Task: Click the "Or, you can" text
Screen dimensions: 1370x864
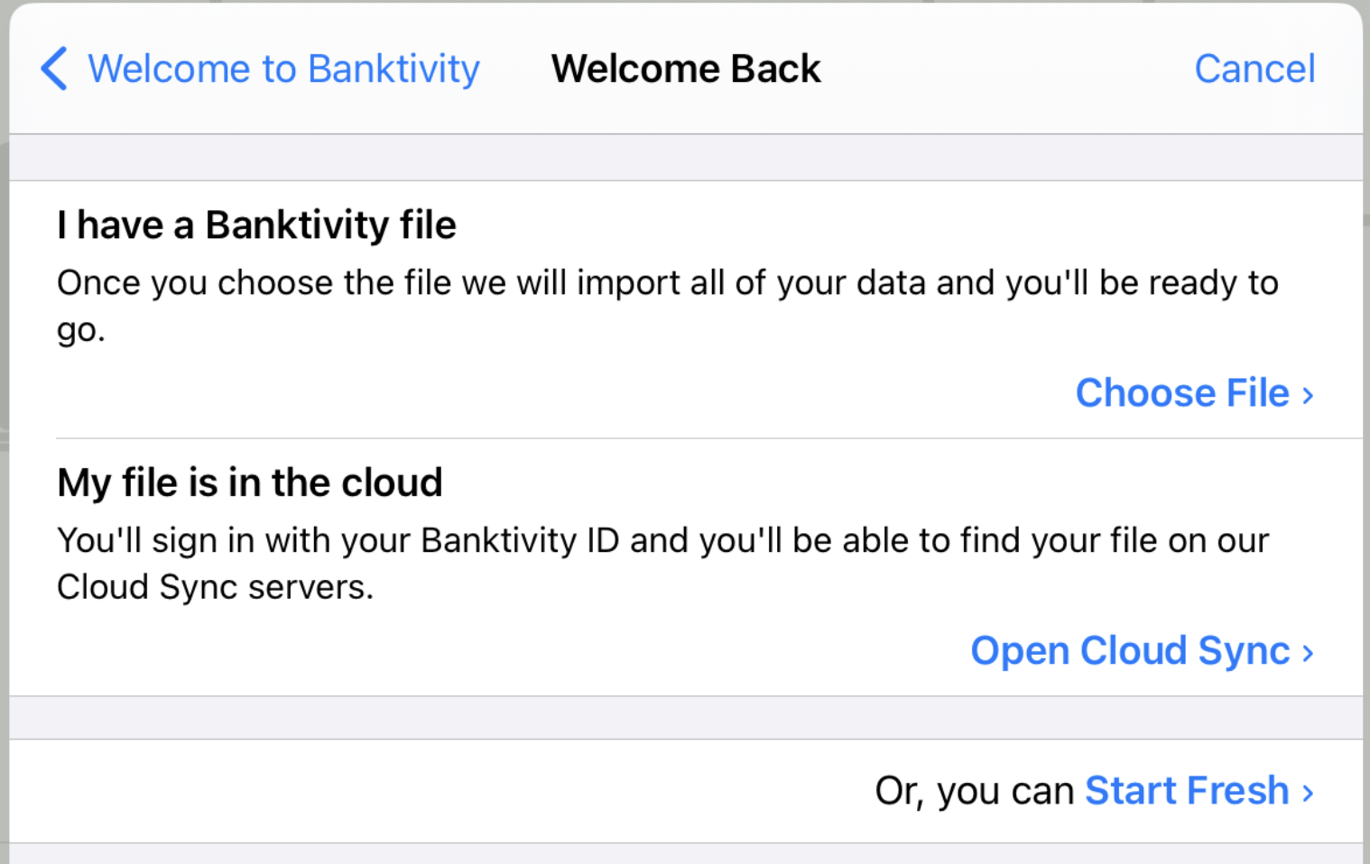Action: pyautogui.click(x=974, y=791)
